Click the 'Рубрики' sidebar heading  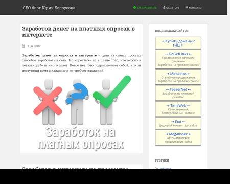tap(162, 160)
